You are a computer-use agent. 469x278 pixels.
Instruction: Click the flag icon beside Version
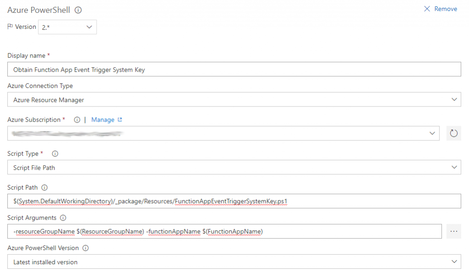pyautogui.click(x=10, y=27)
